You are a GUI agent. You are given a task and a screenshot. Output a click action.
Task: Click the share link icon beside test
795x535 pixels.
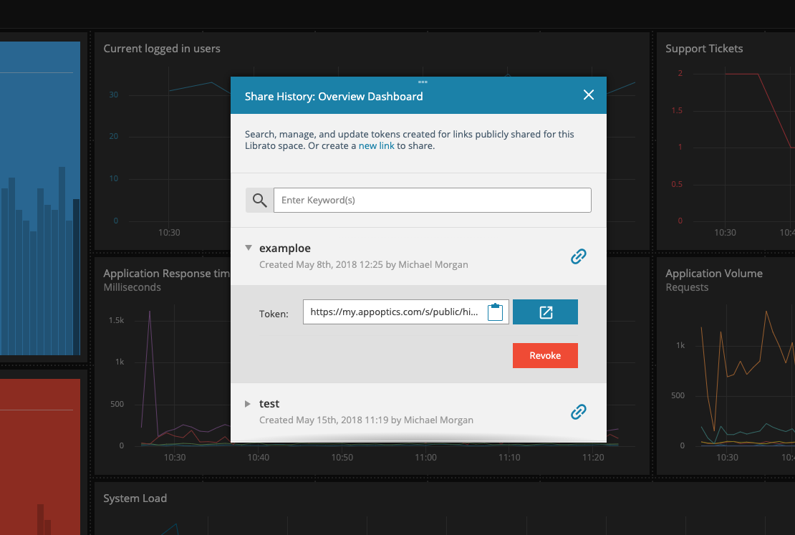(x=578, y=412)
